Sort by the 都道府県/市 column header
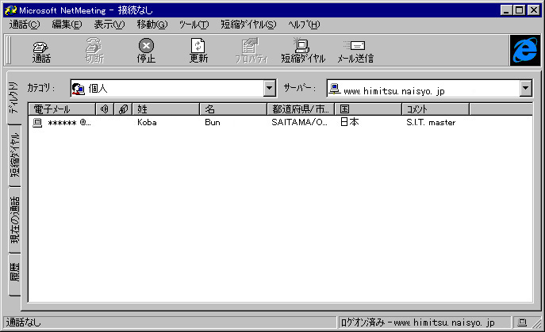The image size is (545, 332). coord(301,109)
